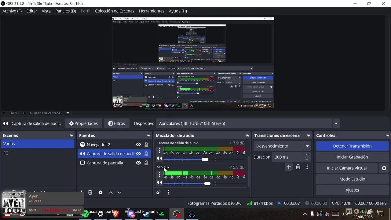Decrease transition duration with down arrow
The width and height of the screenshot is (391, 220).
tap(308, 159)
